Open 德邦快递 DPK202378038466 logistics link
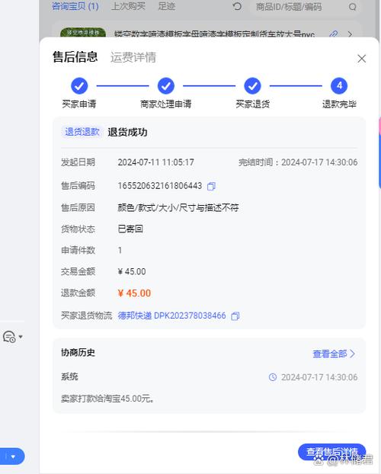Viewport: 381px width, 474px height. 171,316
